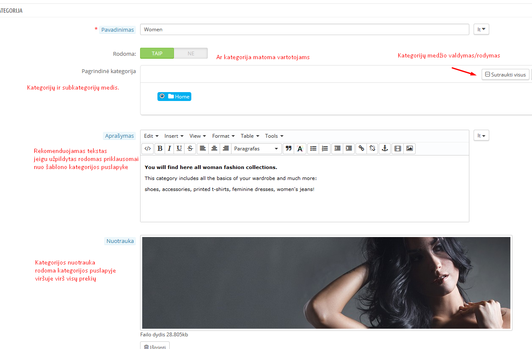Open text color picker
This screenshot has width=532, height=349.
[300, 148]
